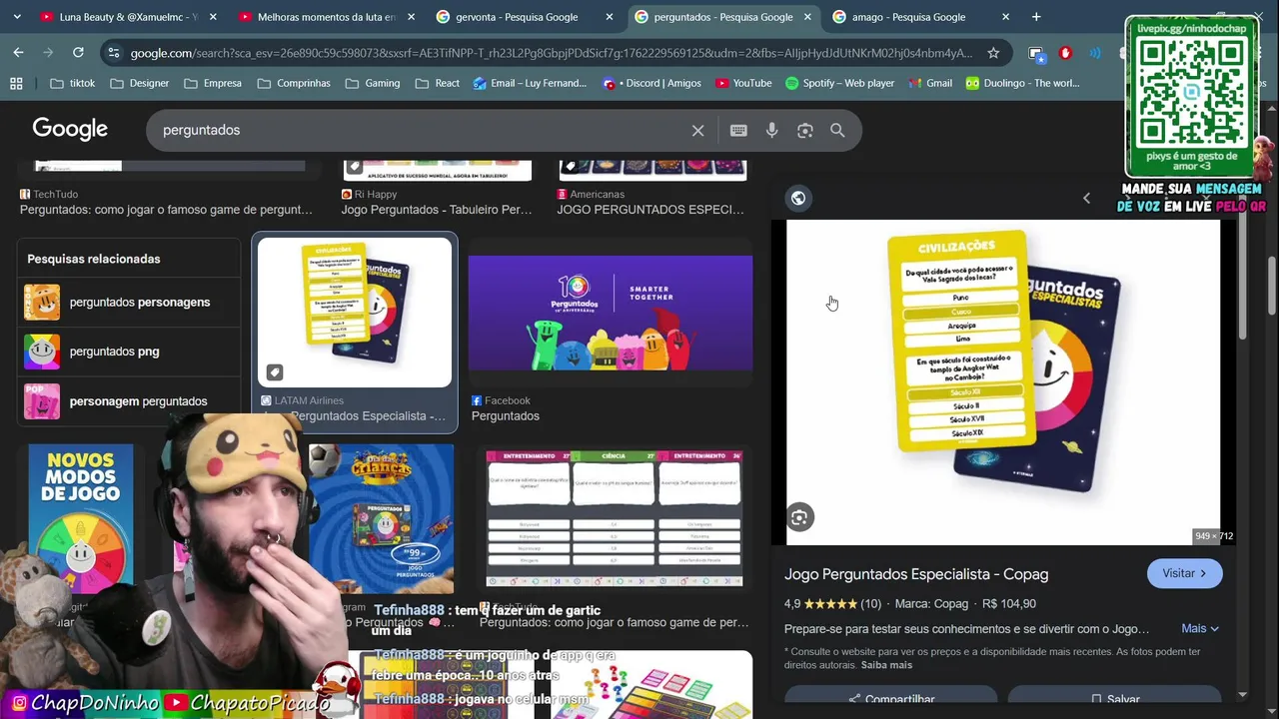
Task: Close the 'perguntados - Pesquisa Google' tab
Action: coord(807,17)
